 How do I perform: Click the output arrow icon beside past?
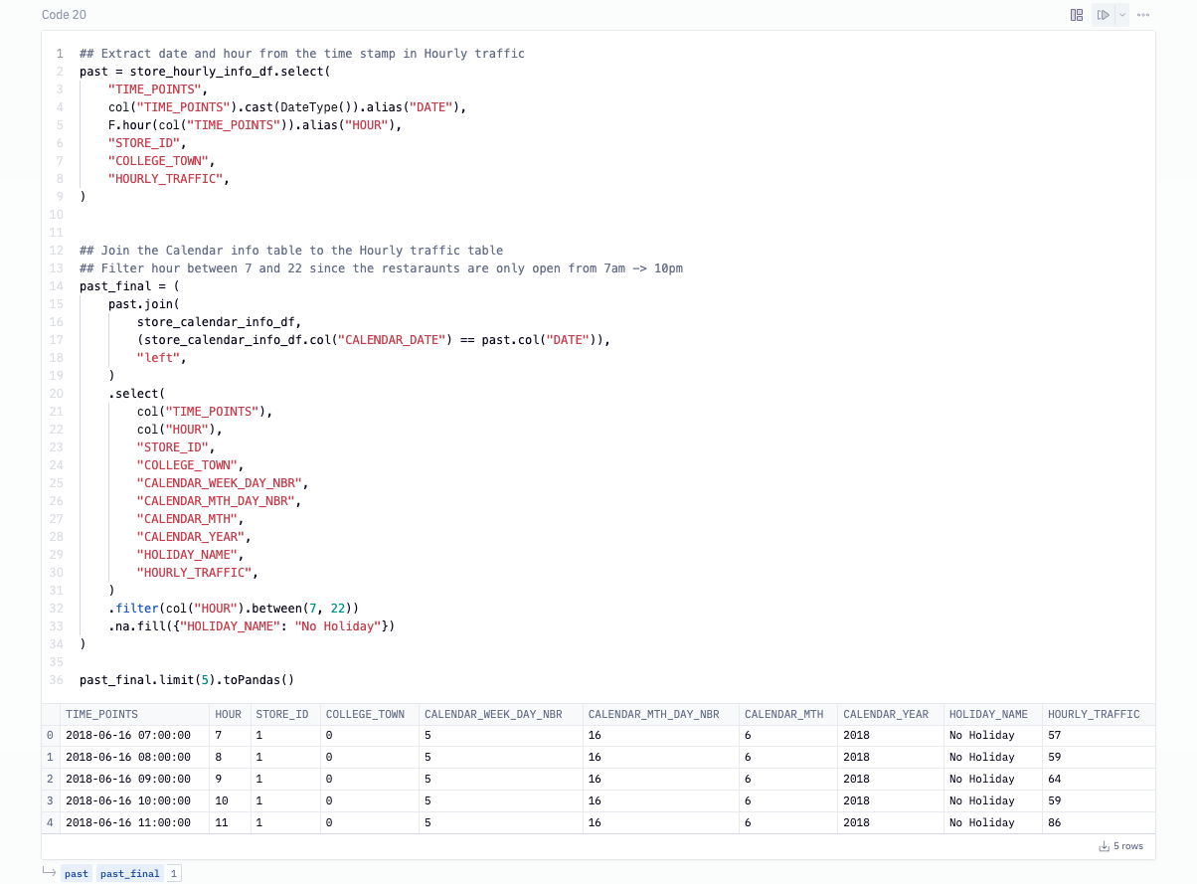pyautogui.click(x=49, y=873)
